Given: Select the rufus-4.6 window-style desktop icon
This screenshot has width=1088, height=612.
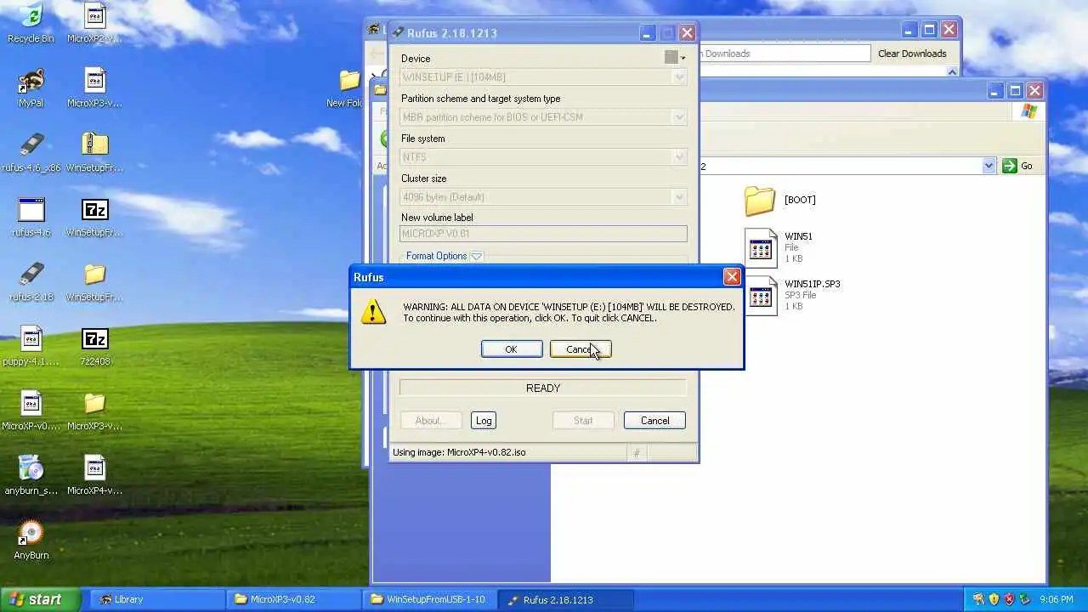Looking at the screenshot, I should click(31, 209).
